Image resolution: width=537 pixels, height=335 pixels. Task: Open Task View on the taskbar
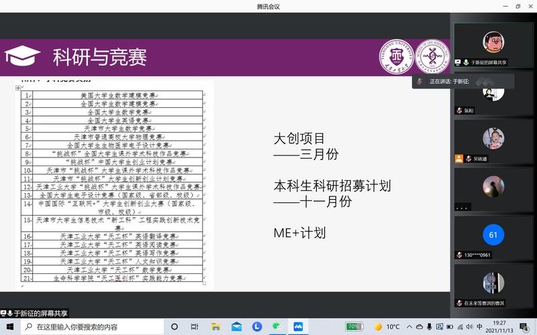pos(195,327)
